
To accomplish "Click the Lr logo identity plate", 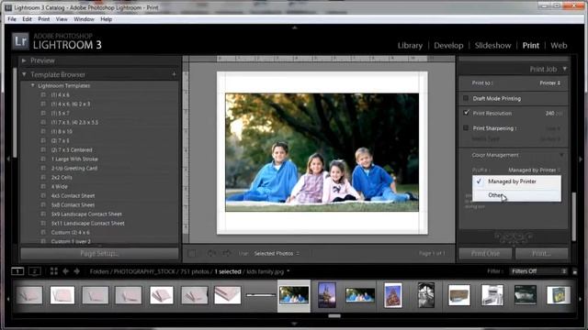I will point(20,40).
